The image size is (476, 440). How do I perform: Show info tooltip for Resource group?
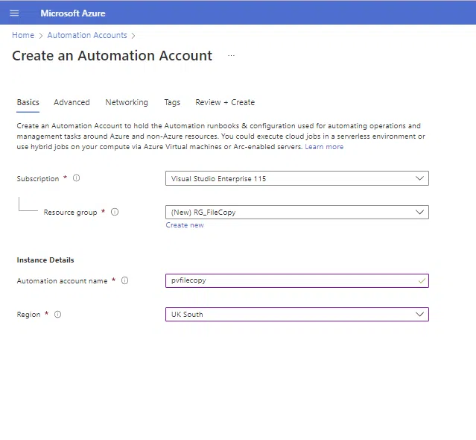[115, 212]
